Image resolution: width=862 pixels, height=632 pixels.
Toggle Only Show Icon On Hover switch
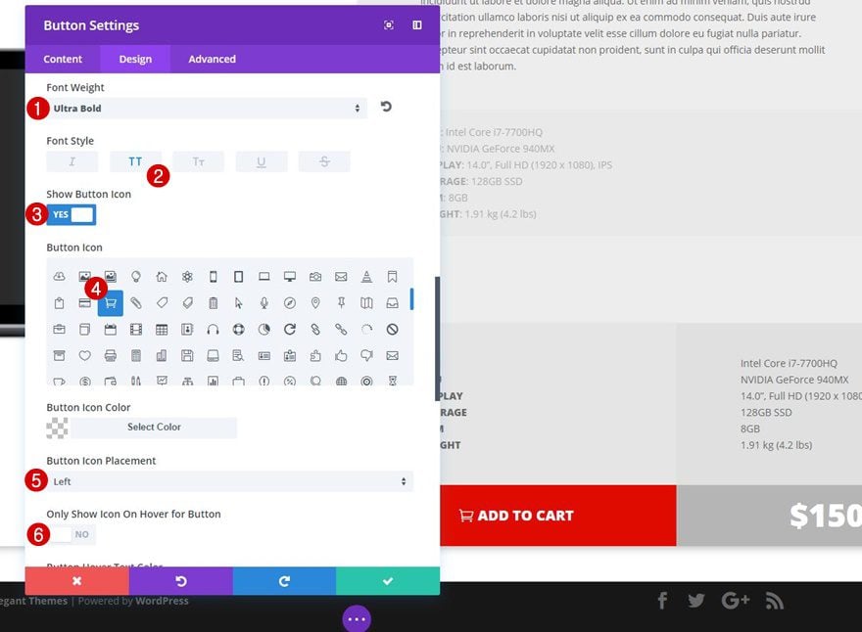click(71, 534)
